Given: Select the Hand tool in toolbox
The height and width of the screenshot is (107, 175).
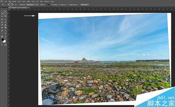Looking at the screenshot, I should [x=2, y=36].
